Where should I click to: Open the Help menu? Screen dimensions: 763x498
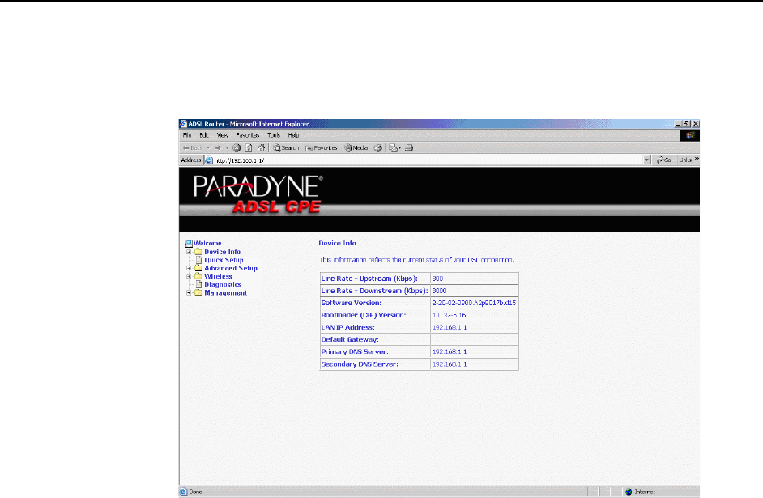coord(293,134)
